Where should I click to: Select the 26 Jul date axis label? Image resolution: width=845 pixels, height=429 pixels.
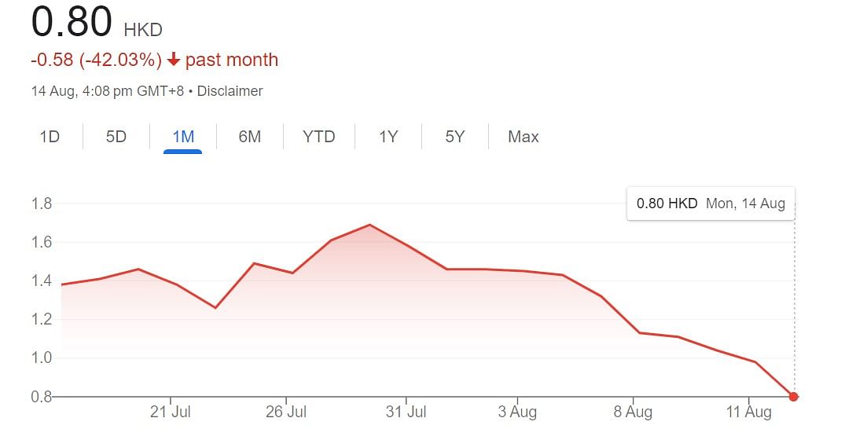pyautogui.click(x=286, y=412)
